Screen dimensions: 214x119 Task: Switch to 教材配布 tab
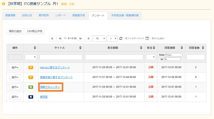pyautogui.click(x=44, y=15)
